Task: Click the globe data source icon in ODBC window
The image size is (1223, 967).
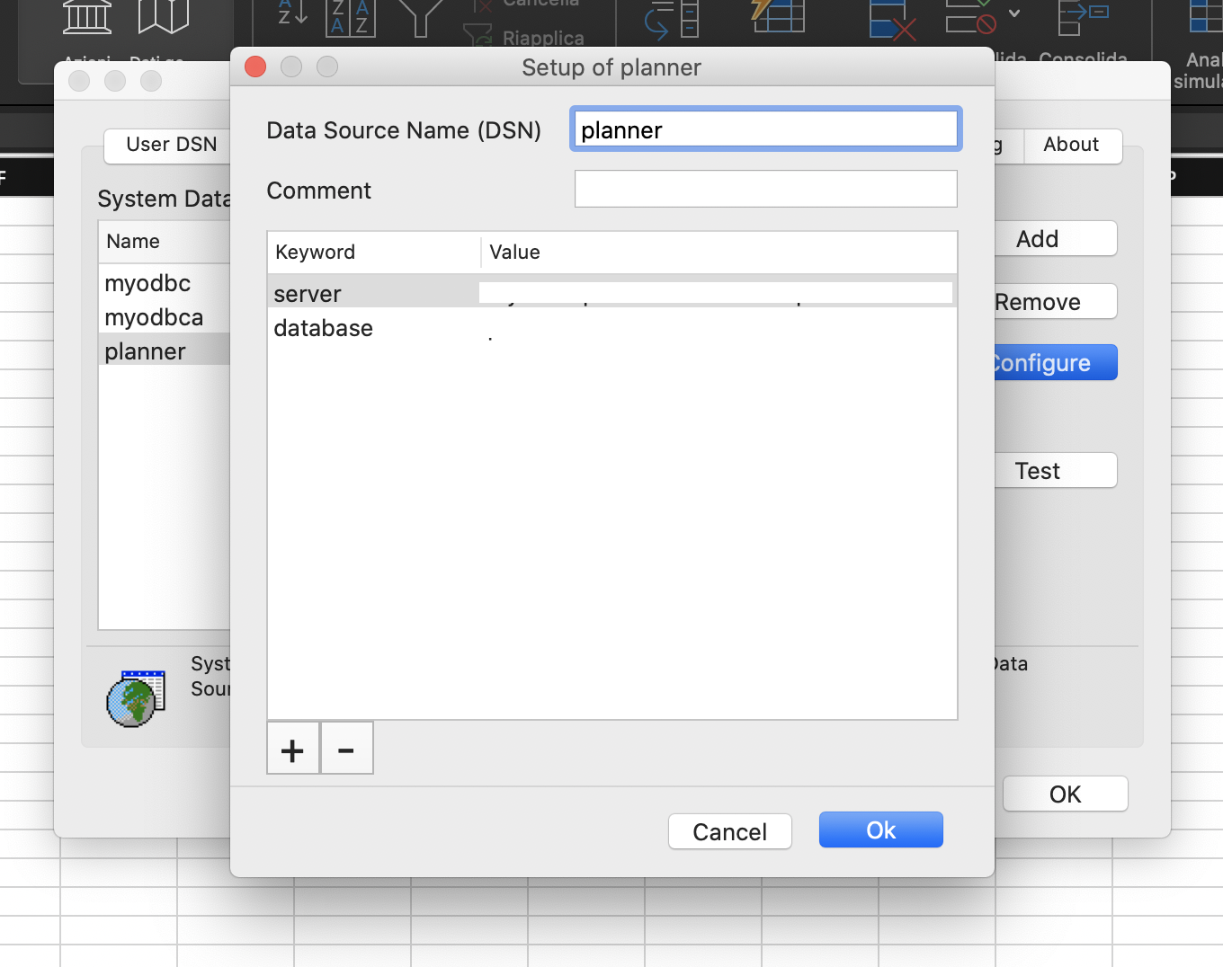Action: pyautogui.click(x=136, y=698)
